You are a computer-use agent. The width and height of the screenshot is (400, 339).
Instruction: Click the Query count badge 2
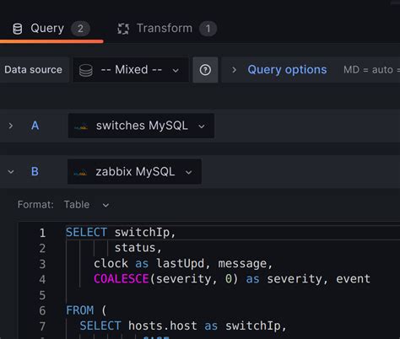point(80,29)
